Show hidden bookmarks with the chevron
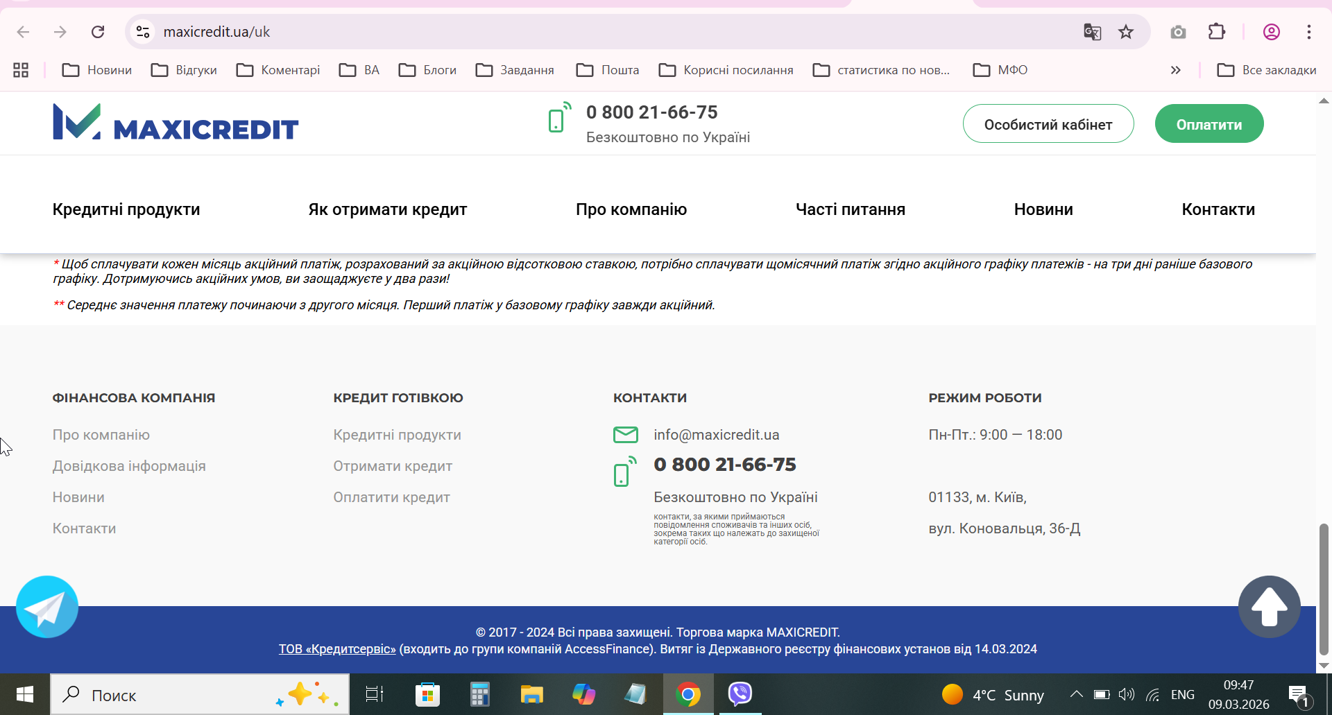The height and width of the screenshot is (715, 1332). 1176,70
